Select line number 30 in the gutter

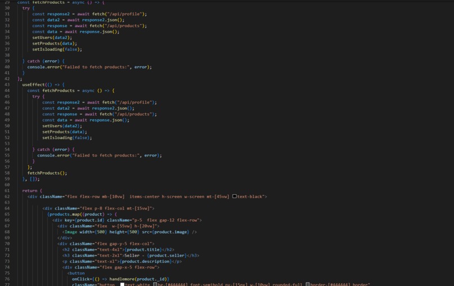(x=7, y=8)
